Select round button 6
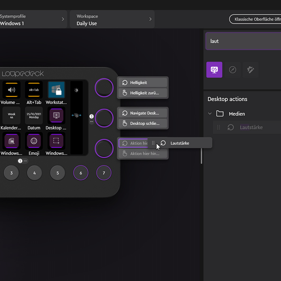This screenshot has height=281, width=281. click(x=81, y=173)
